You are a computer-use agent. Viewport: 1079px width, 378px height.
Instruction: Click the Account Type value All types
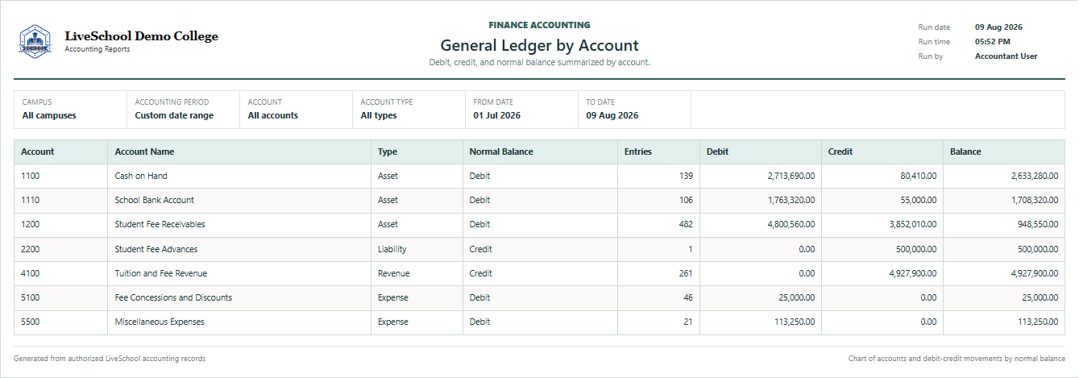pyautogui.click(x=379, y=116)
